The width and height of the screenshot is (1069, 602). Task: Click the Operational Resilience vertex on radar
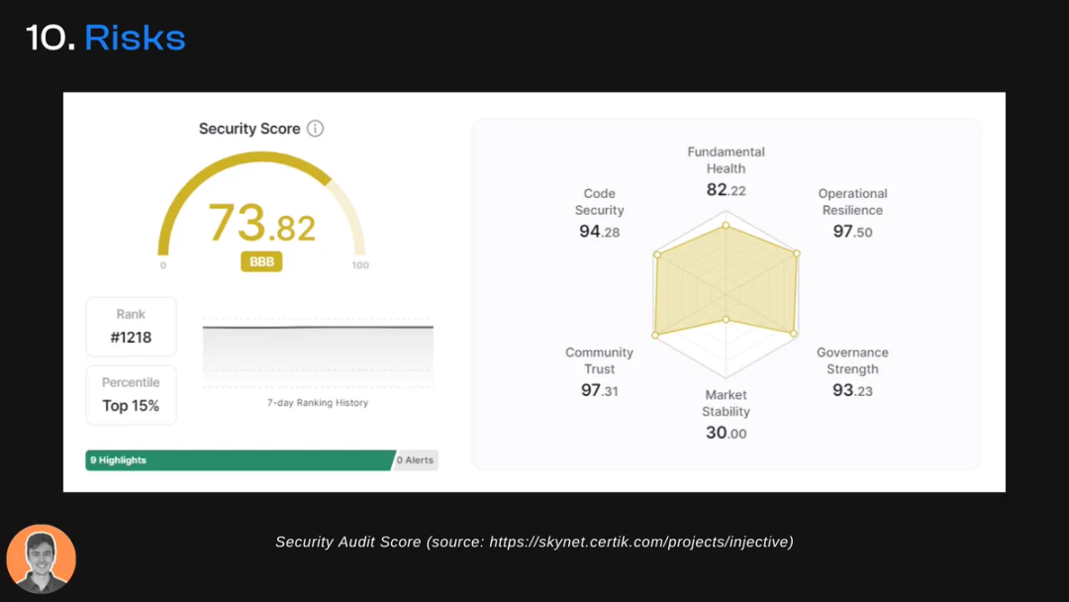coord(796,252)
